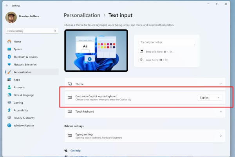Click Typing settings label
Screen dimensions: 235x157
pos(84,134)
